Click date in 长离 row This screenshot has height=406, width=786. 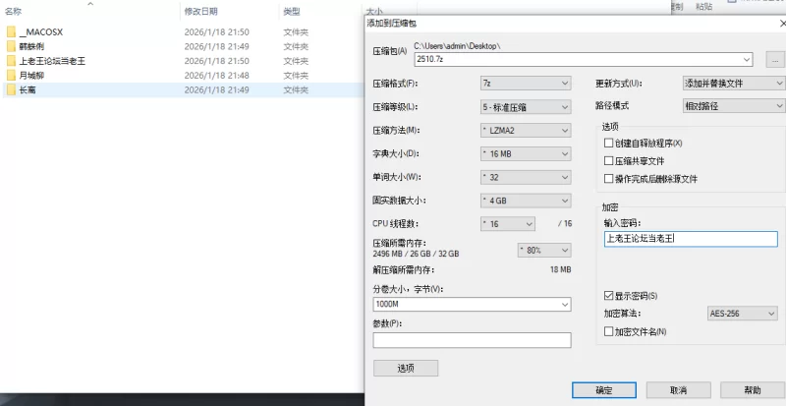216,90
